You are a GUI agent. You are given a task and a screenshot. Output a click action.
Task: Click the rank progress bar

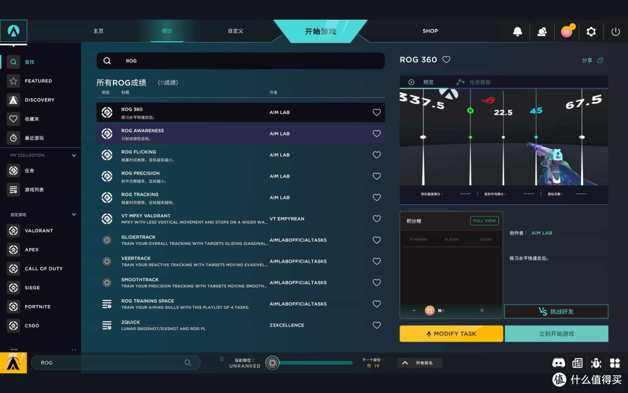pyautogui.click(x=316, y=363)
